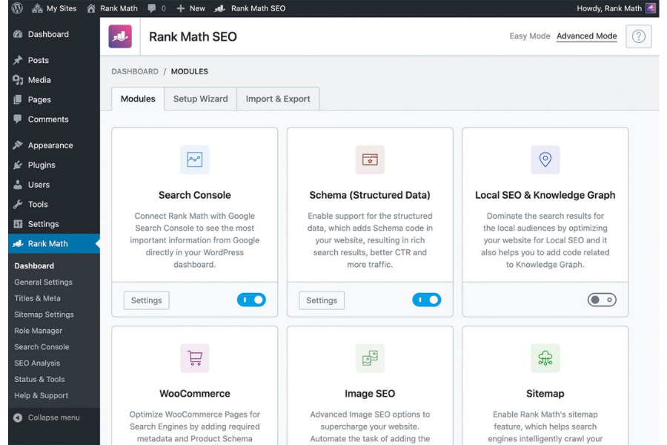
Task: Open the help question mark icon
Action: [x=638, y=36]
